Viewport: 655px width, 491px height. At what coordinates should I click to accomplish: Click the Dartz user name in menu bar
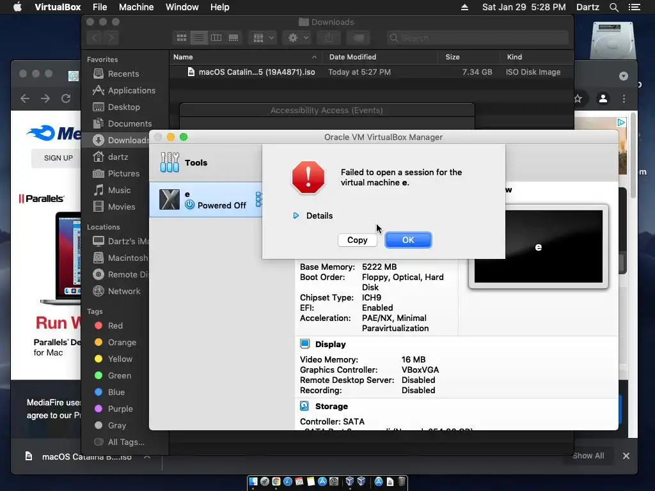[x=588, y=7]
